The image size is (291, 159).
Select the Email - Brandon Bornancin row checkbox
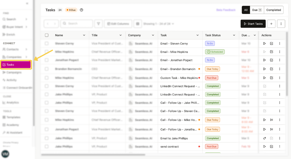(x=47, y=69)
